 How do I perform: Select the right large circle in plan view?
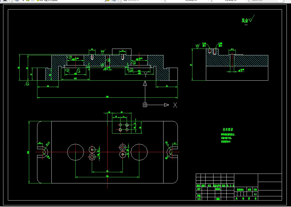click(x=139, y=152)
